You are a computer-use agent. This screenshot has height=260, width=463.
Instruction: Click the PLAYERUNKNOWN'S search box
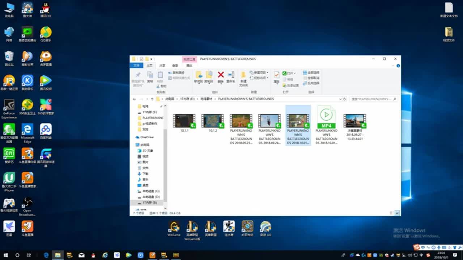(371, 99)
